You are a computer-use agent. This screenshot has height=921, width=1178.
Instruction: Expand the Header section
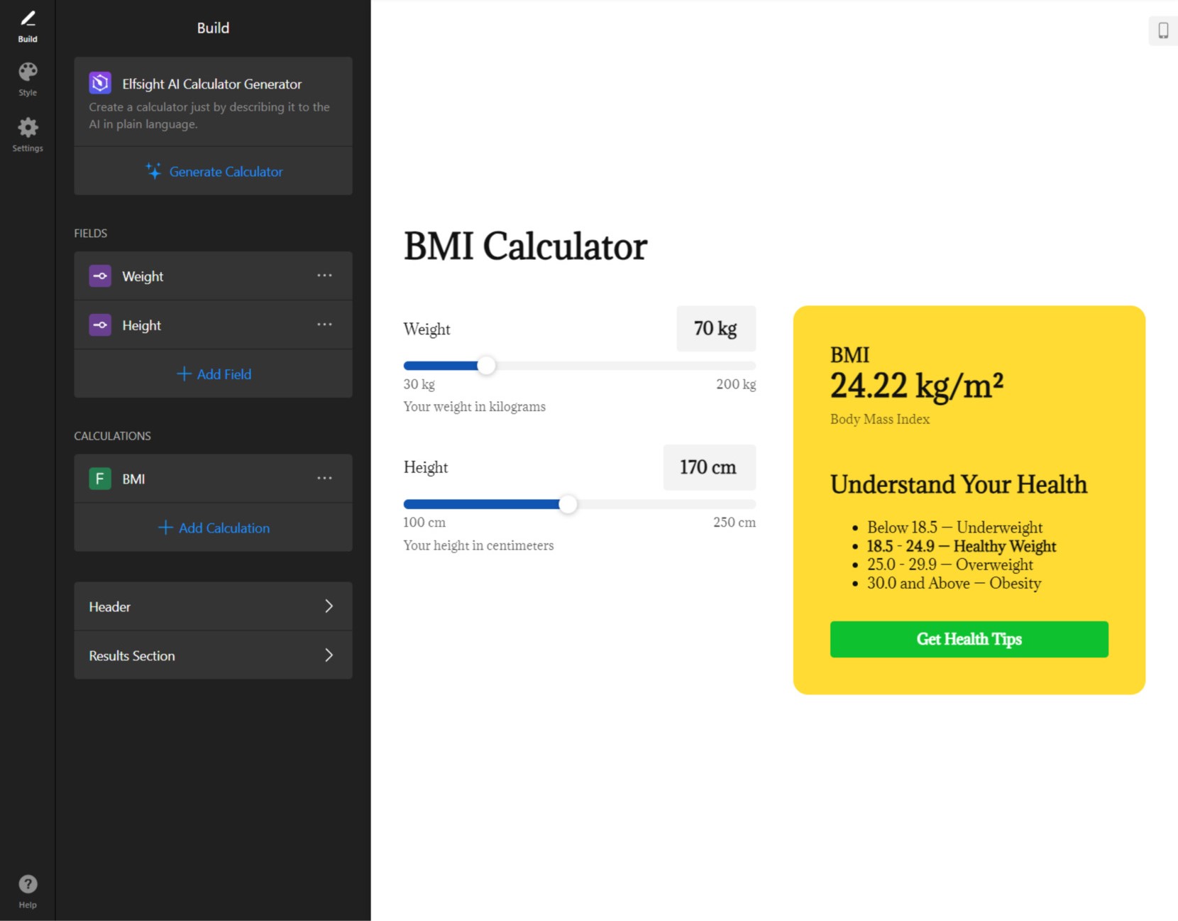(213, 606)
